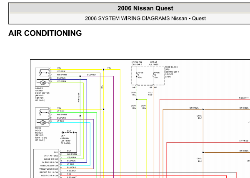250x178 pixels.
Task: Click the M57 ground arrow symbol
Action: (x=62, y=132)
